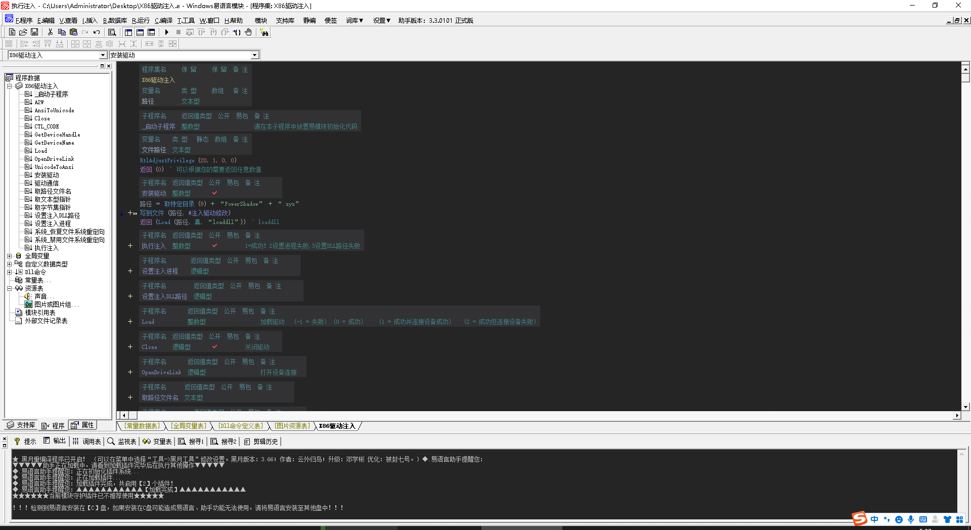Expand the Dll命令 tree node

click(x=9, y=272)
